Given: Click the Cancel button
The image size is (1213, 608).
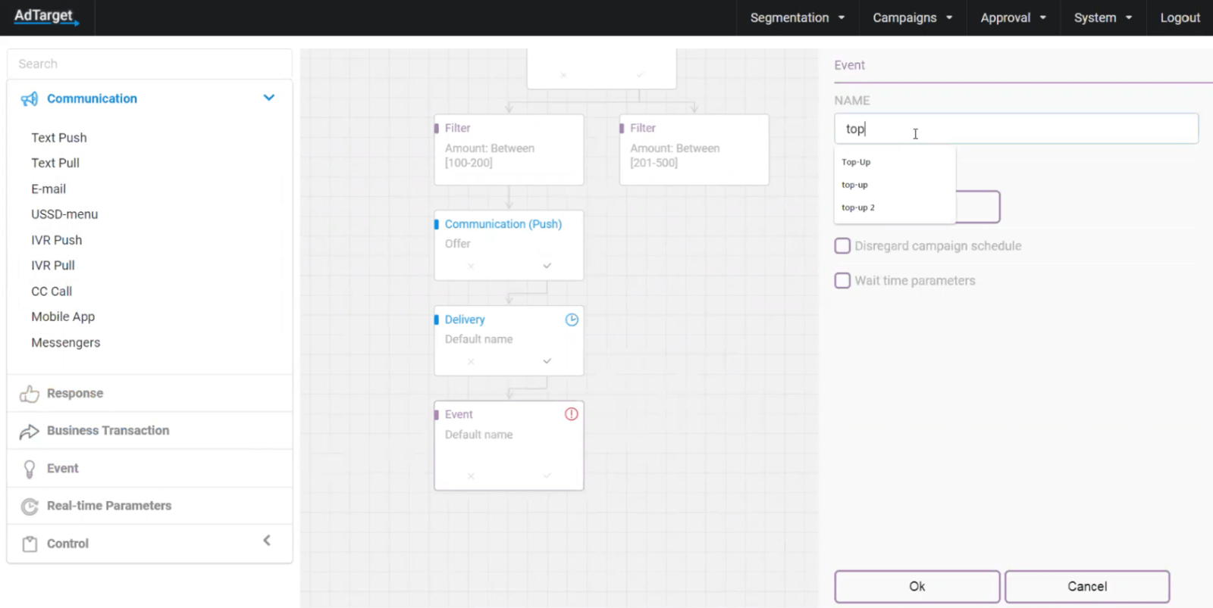Looking at the screenshot, I should [x=1086, y=587].
